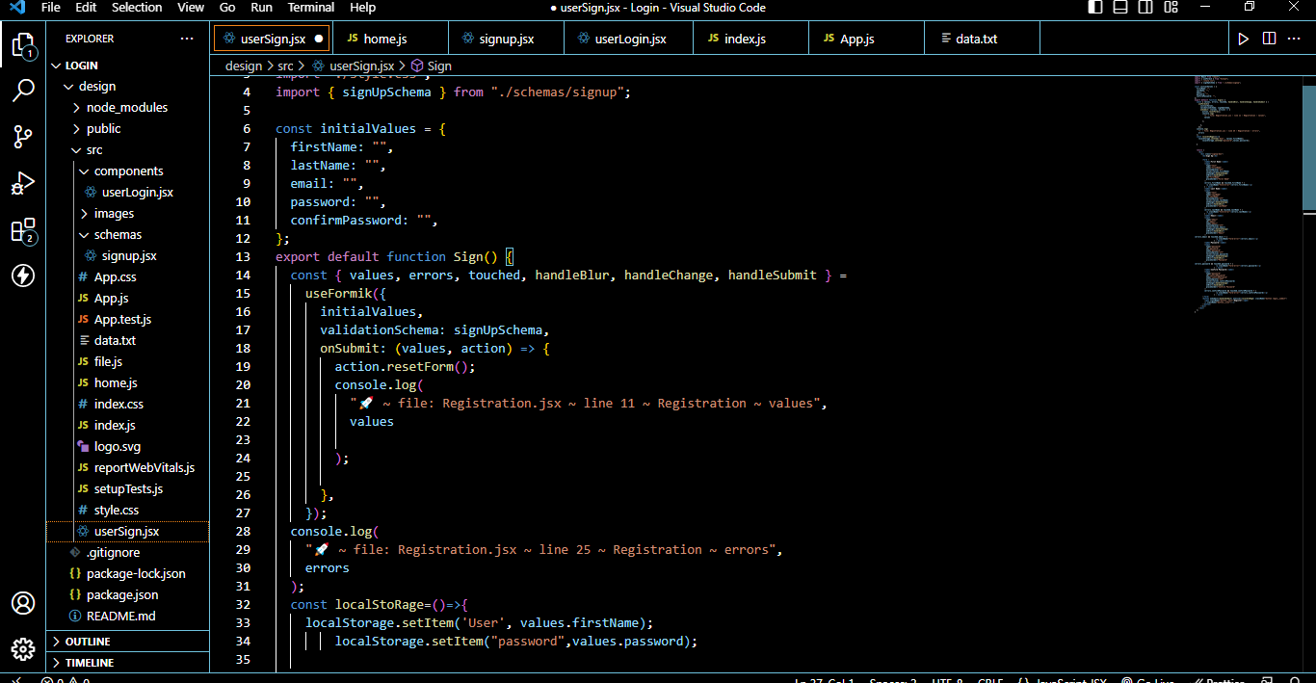Click src in the breadcrumb path
Image resolution: width=1316 pixels, height=683 pixels.
click(x=285, y=66)
